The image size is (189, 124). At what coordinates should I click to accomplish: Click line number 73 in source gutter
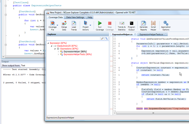click(114, 108)
